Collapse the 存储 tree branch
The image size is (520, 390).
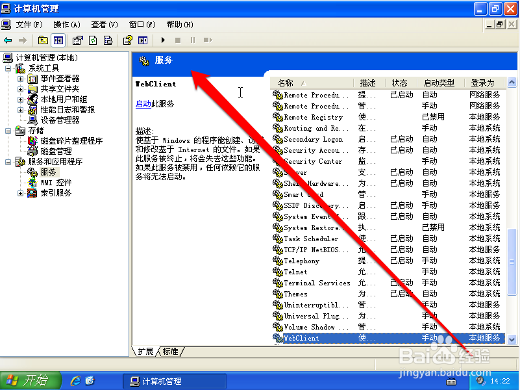coord(8,131)
